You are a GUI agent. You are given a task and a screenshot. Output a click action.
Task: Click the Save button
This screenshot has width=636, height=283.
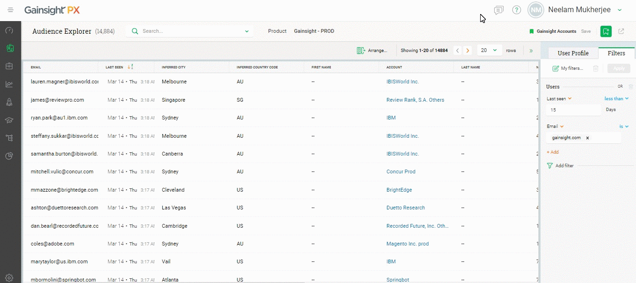coord(586,31)
